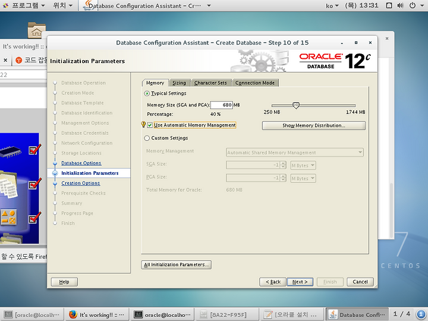This screenshot has height=321, width=428.
Task: Click the SGA Size spinner arrows
Action: point(284,165)
